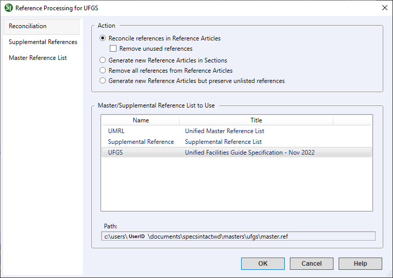Select the Reconciliation tab
The height and width of the screenshot is (278, 393).
tap(42, 26)
